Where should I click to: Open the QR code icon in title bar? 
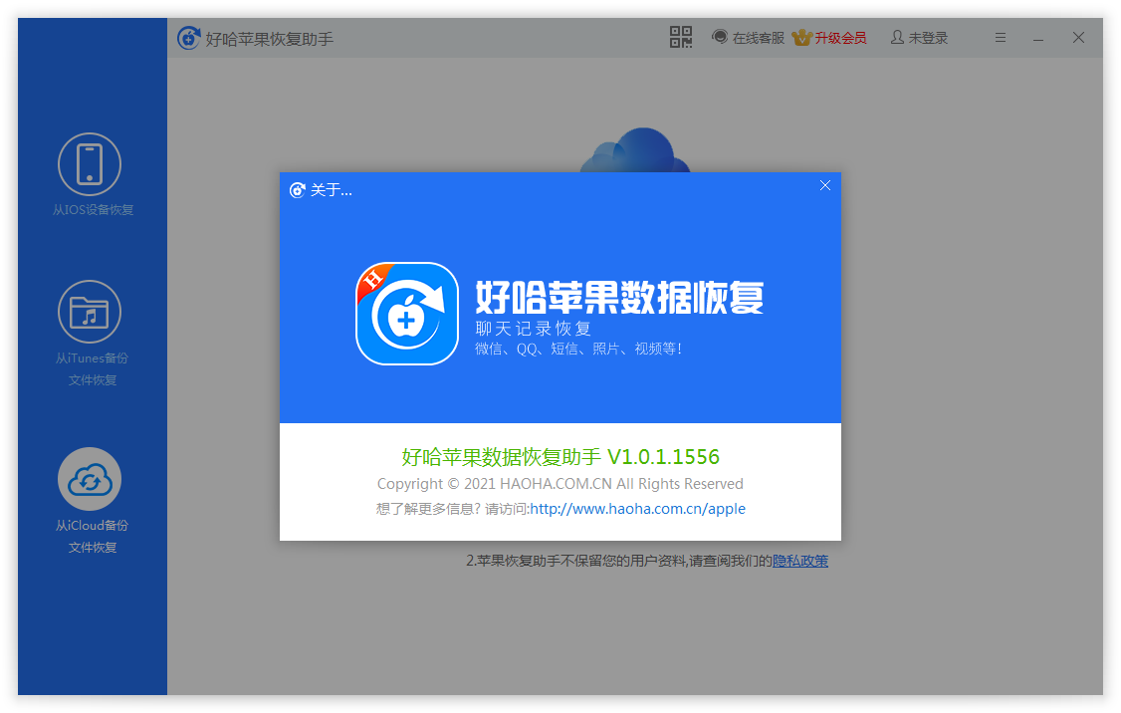[x=681, y=37]
